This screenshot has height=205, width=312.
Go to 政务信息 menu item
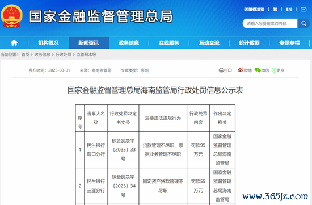pos(129,43)
